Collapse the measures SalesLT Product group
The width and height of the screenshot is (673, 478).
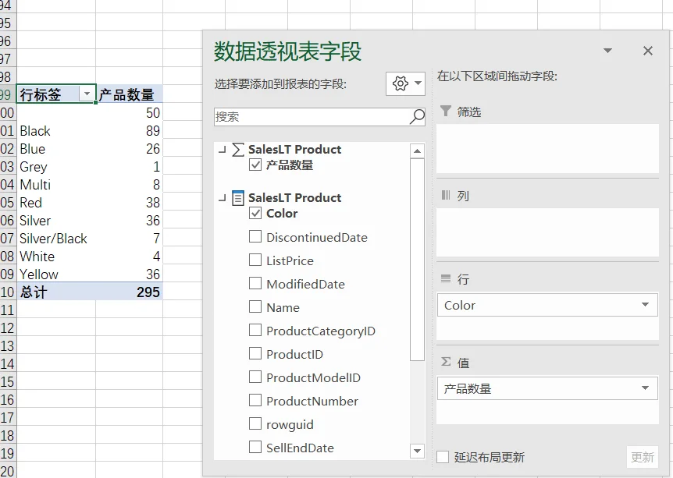coord(223,150)
